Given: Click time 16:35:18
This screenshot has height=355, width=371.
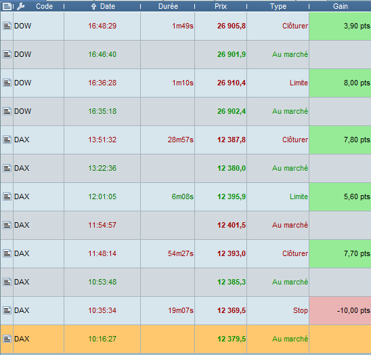Looking at the screenshot, I should click(102, 111).
